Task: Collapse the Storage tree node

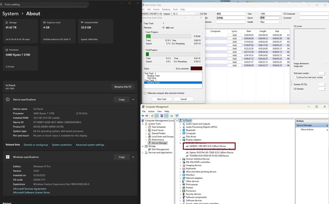Action: pyautogui.click(x=143, y=146)
